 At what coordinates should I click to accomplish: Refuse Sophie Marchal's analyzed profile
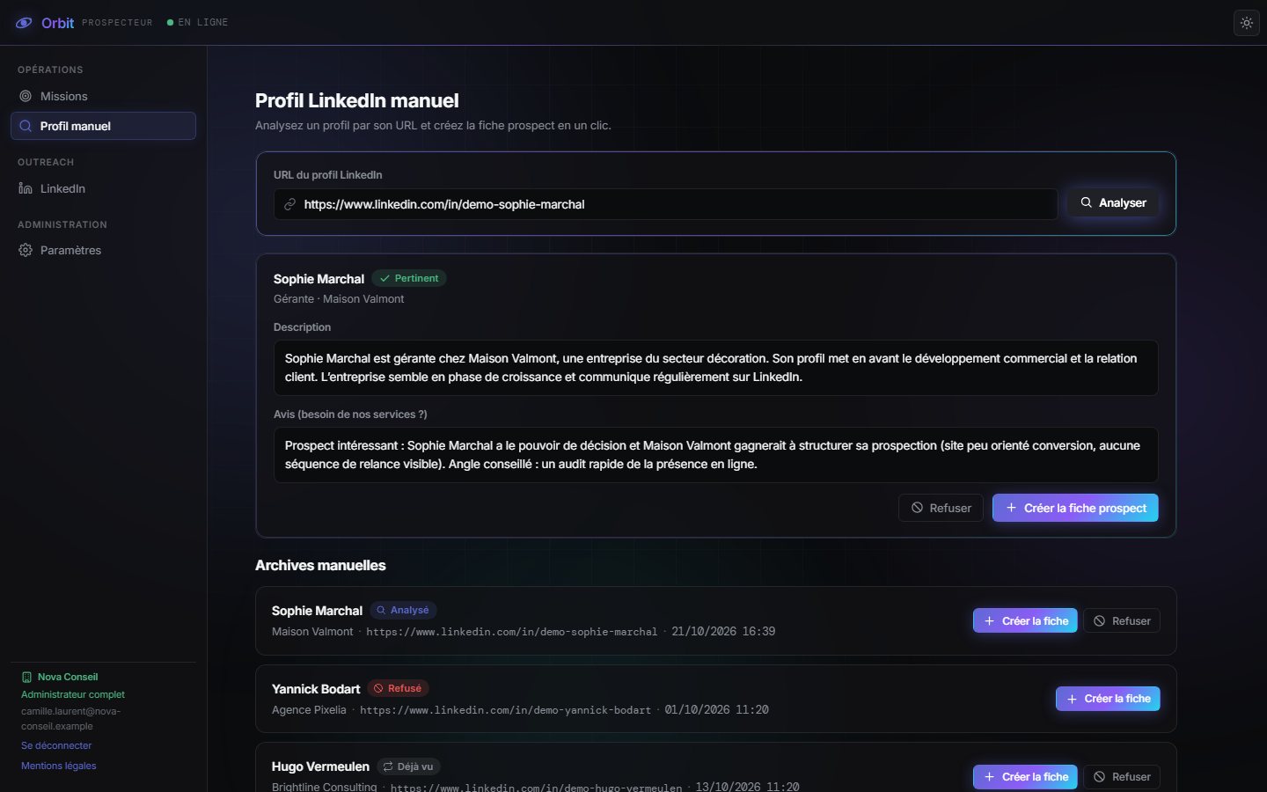[x=941, y=508]
